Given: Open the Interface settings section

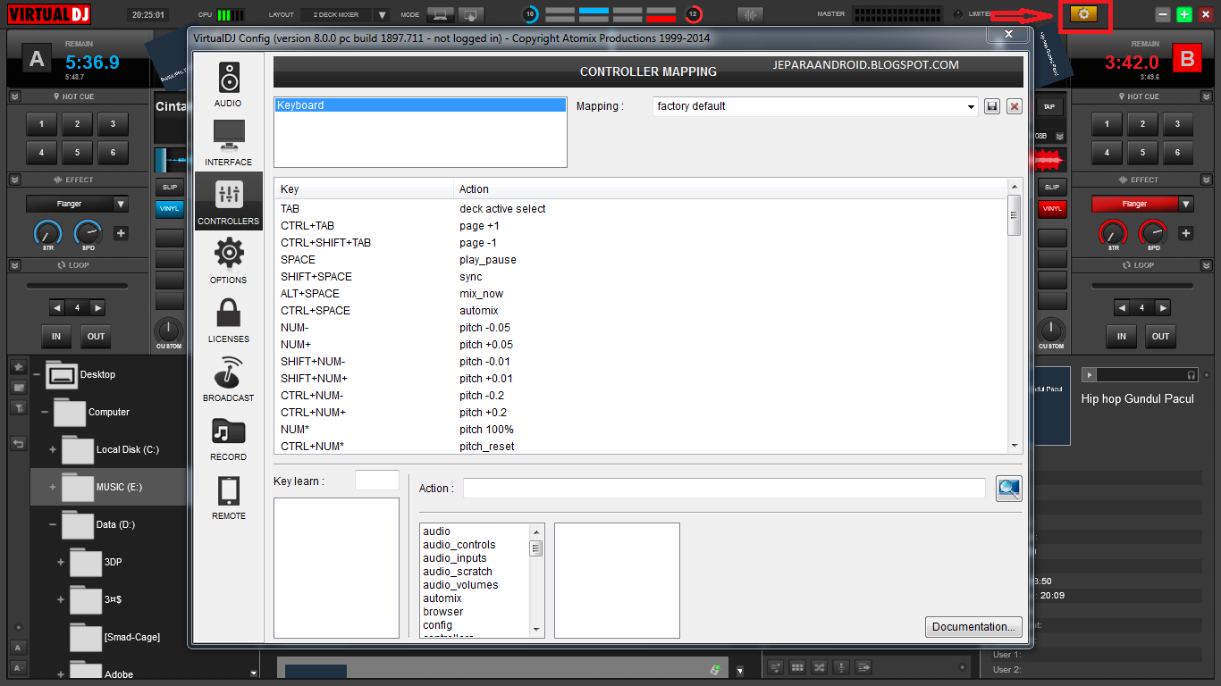Looking at the screenshot, I should pyautogui.click(x=229, y=143).
